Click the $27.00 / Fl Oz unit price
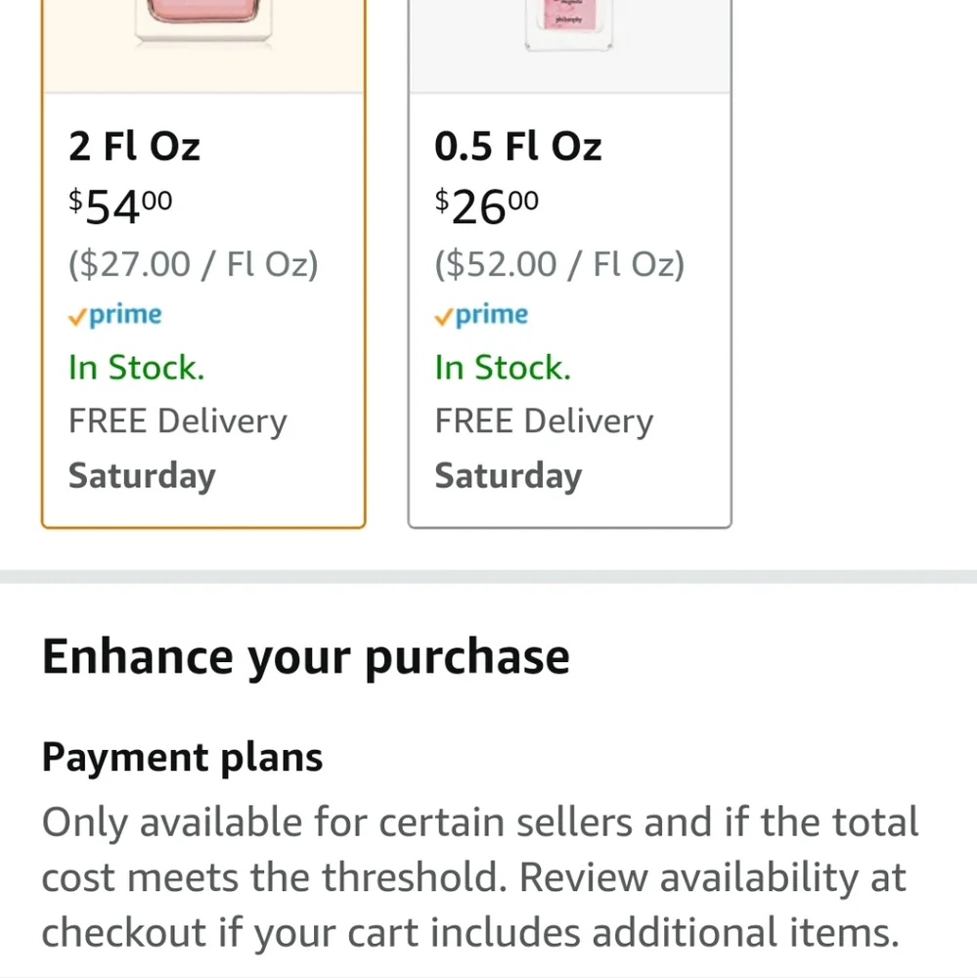 [194, 264]
